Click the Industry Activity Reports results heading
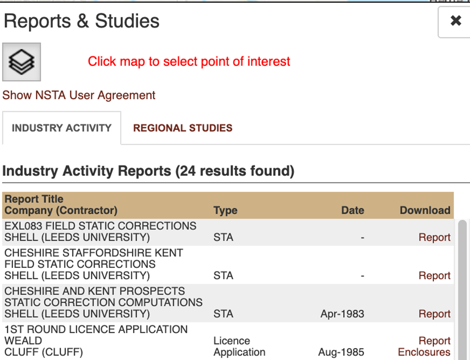Image resolution: width=470 pixels, height=360 pixels. pos(148,171)
